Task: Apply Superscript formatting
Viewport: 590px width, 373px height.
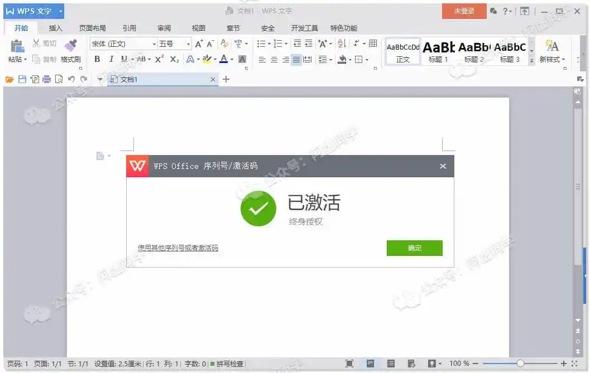Action: click(x=159, y=59)
